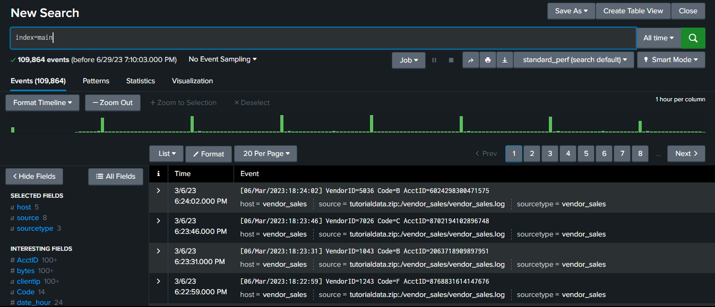
Task: Open the Code interesting field
Action: [25, 292]
